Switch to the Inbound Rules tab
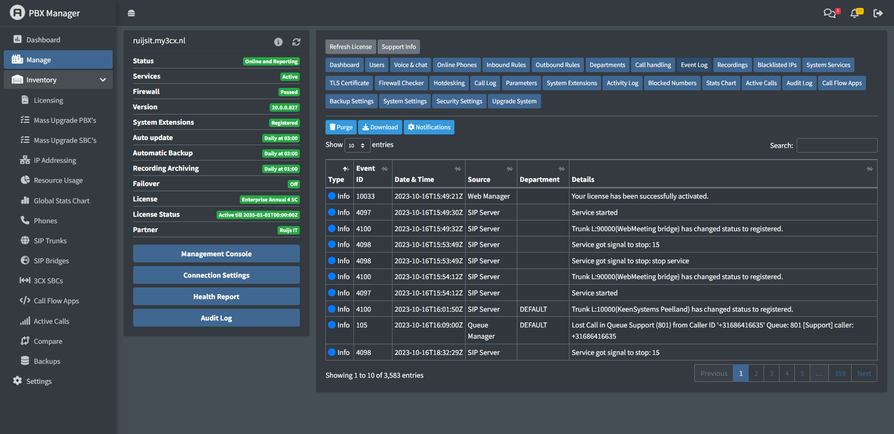 (x=506, y=65)
